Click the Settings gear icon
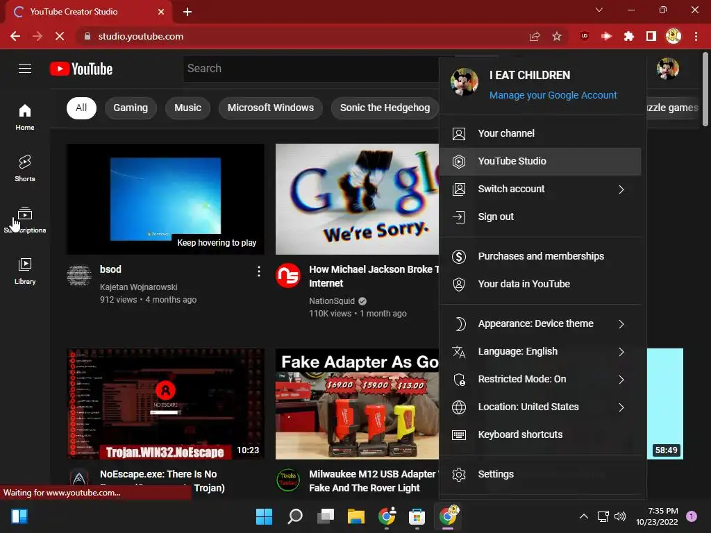 point(459,475)
